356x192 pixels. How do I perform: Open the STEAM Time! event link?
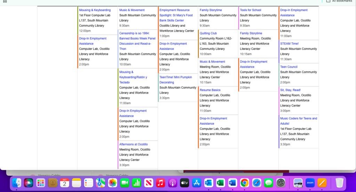click(289, 44)
